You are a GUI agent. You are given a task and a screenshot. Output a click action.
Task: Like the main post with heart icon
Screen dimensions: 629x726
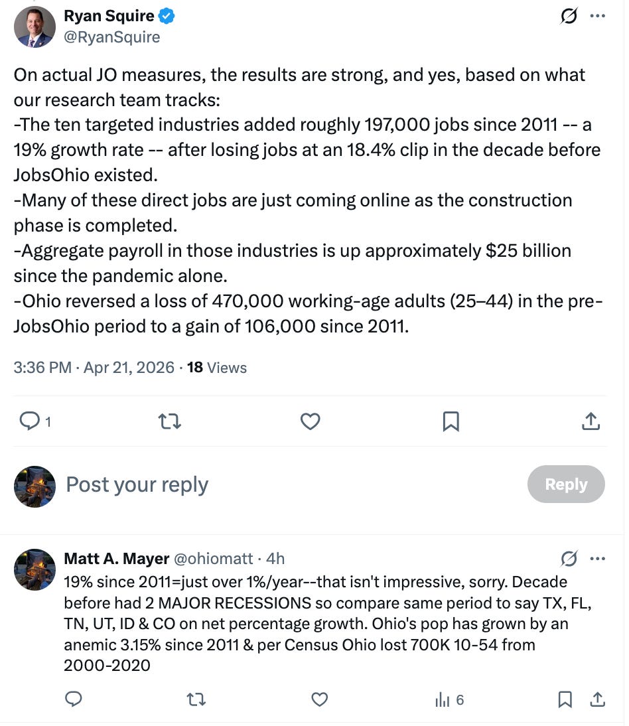coord(310,421)
